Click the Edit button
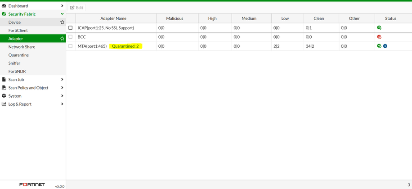 tap(76, 8)
